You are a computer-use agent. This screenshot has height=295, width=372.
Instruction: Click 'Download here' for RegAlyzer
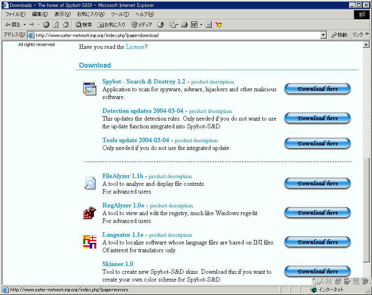(317, 213)
